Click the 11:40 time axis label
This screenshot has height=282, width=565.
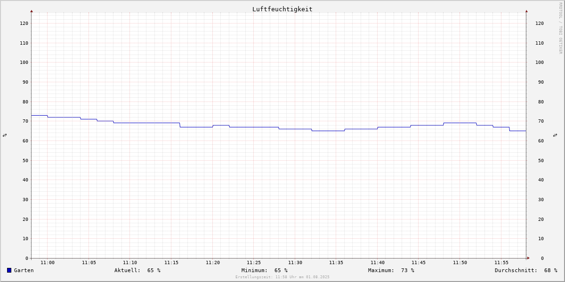tap(378, 263)
